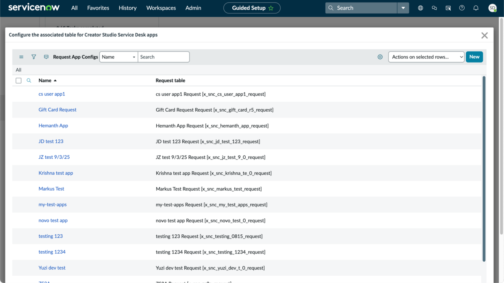Open the cs user app1 record
The height and width of the screenshot is (283, 504).
(x=52, y=94)
